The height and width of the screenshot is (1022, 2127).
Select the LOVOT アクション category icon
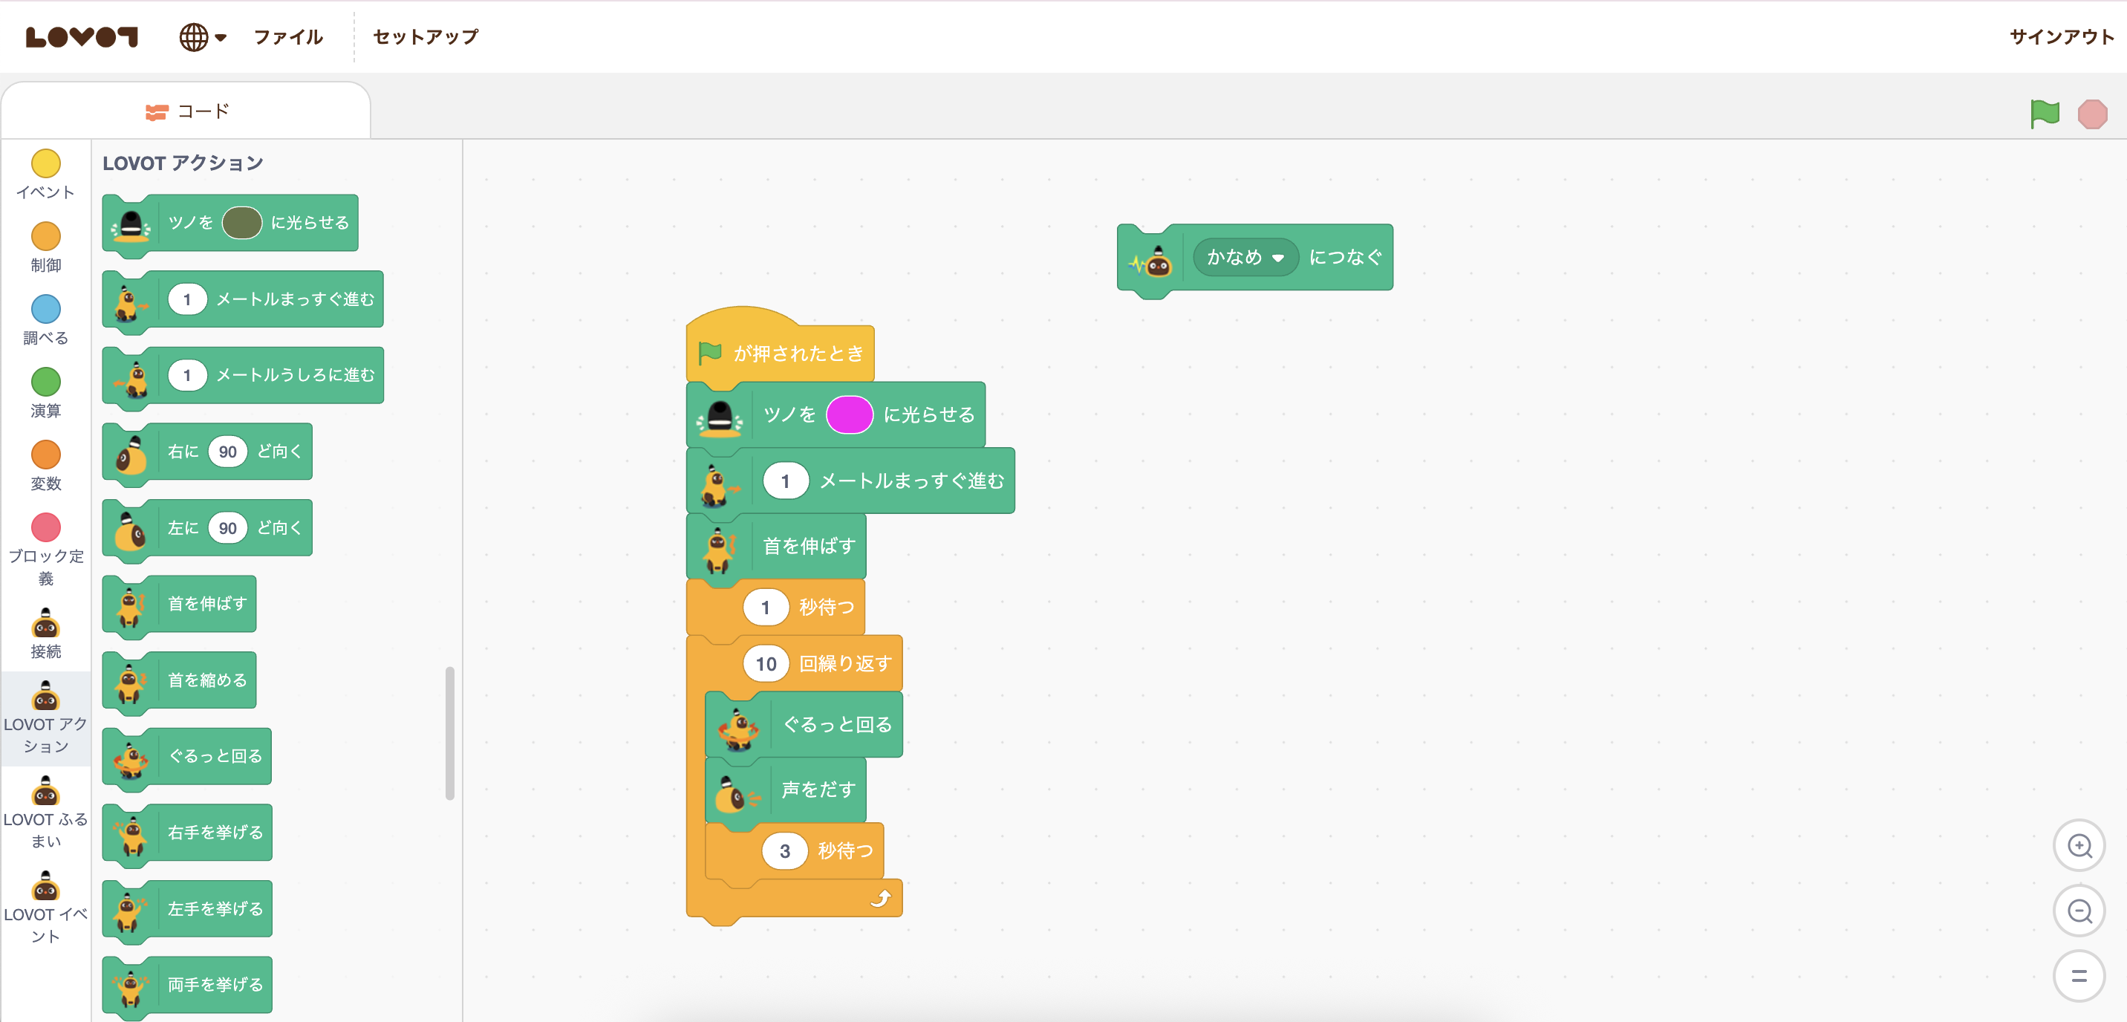pos(45,696)
